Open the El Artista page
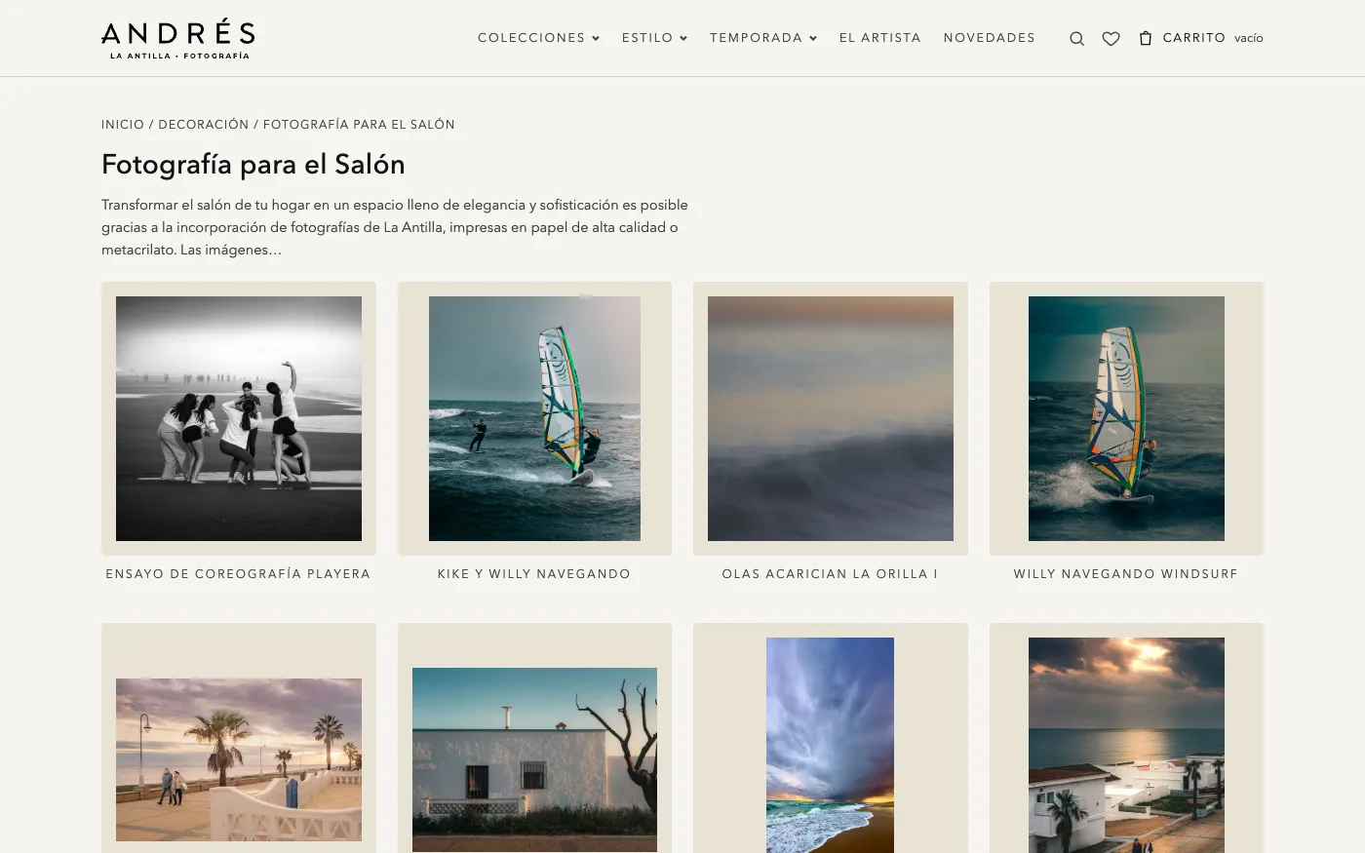 880,38
